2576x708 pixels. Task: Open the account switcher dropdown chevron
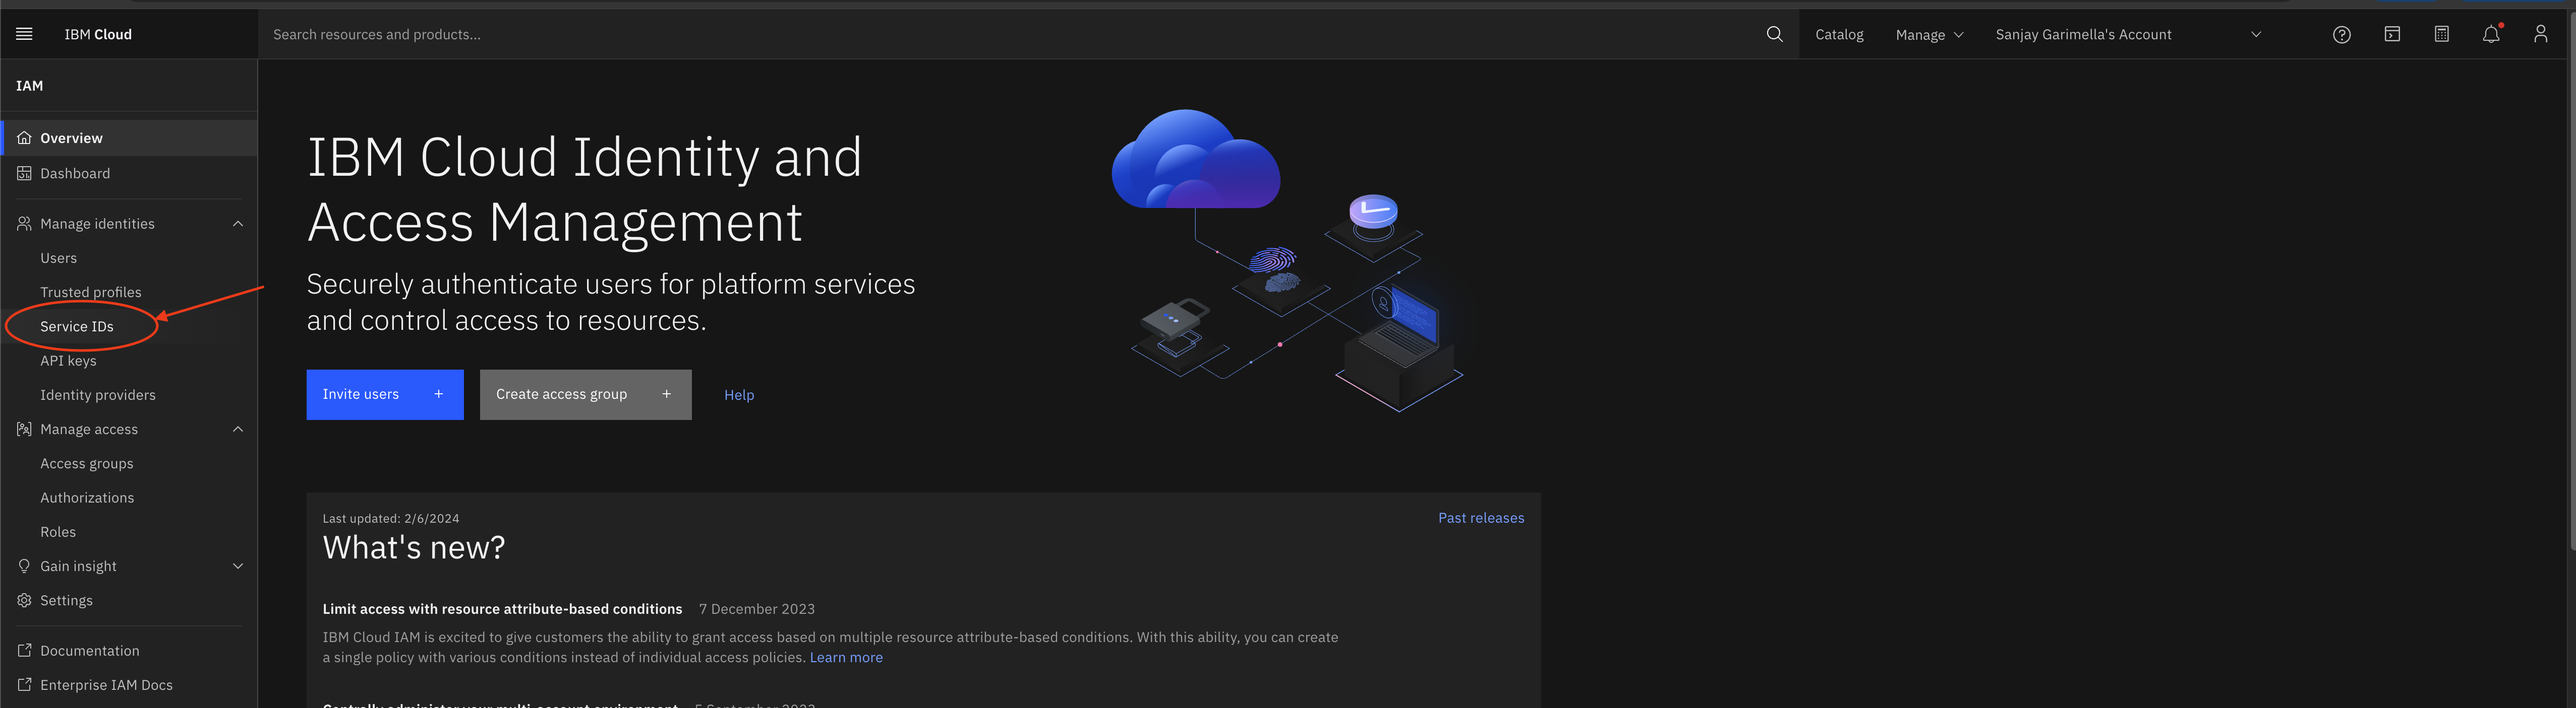click(2255, 34)
